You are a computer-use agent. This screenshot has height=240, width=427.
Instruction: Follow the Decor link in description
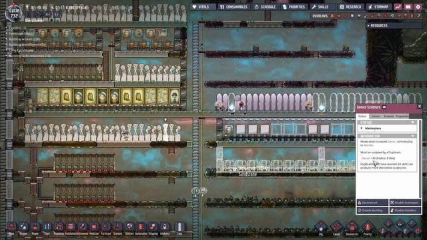coord(392,141)
